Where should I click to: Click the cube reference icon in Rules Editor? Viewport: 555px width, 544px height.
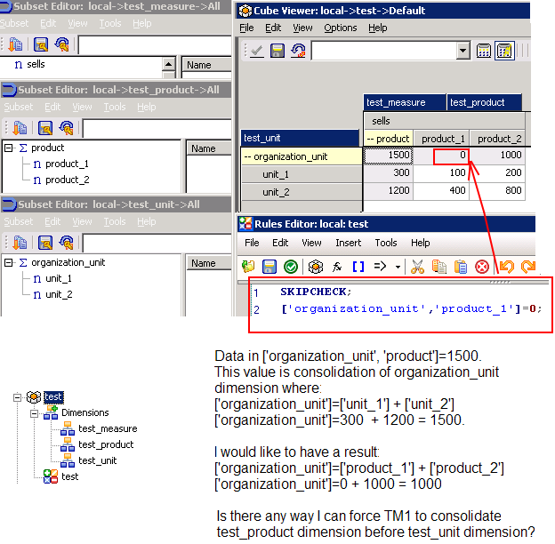(316, 267)
